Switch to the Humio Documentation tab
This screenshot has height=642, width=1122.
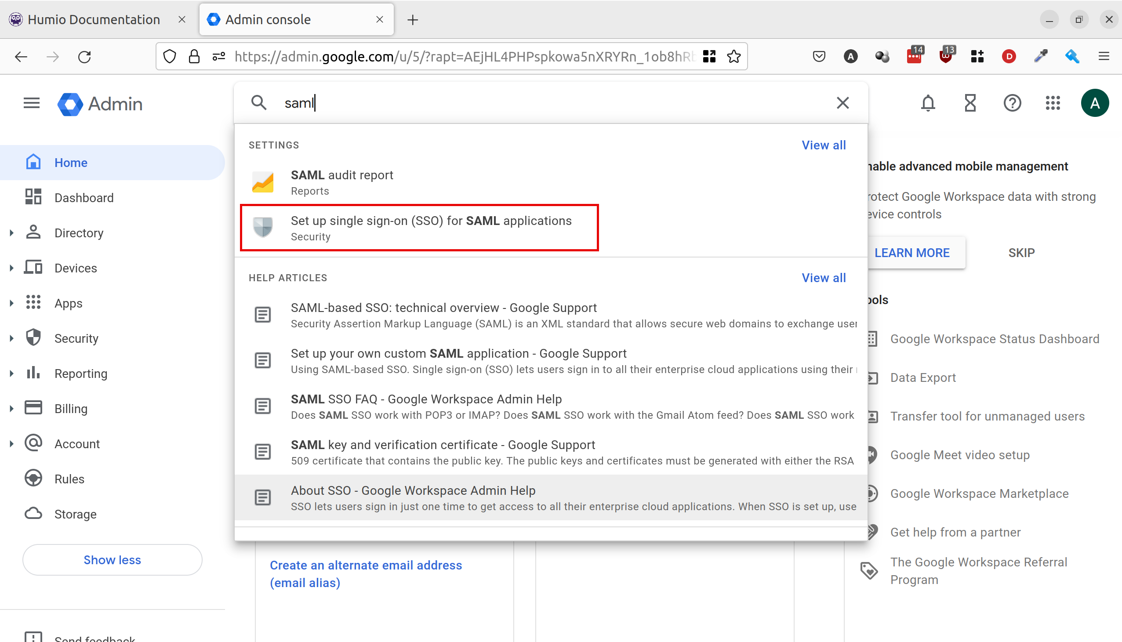(94, 19)
